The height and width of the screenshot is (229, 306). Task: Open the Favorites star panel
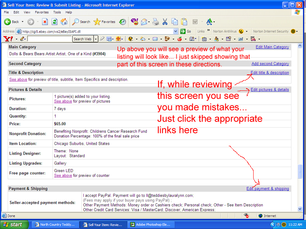[104, 22]
